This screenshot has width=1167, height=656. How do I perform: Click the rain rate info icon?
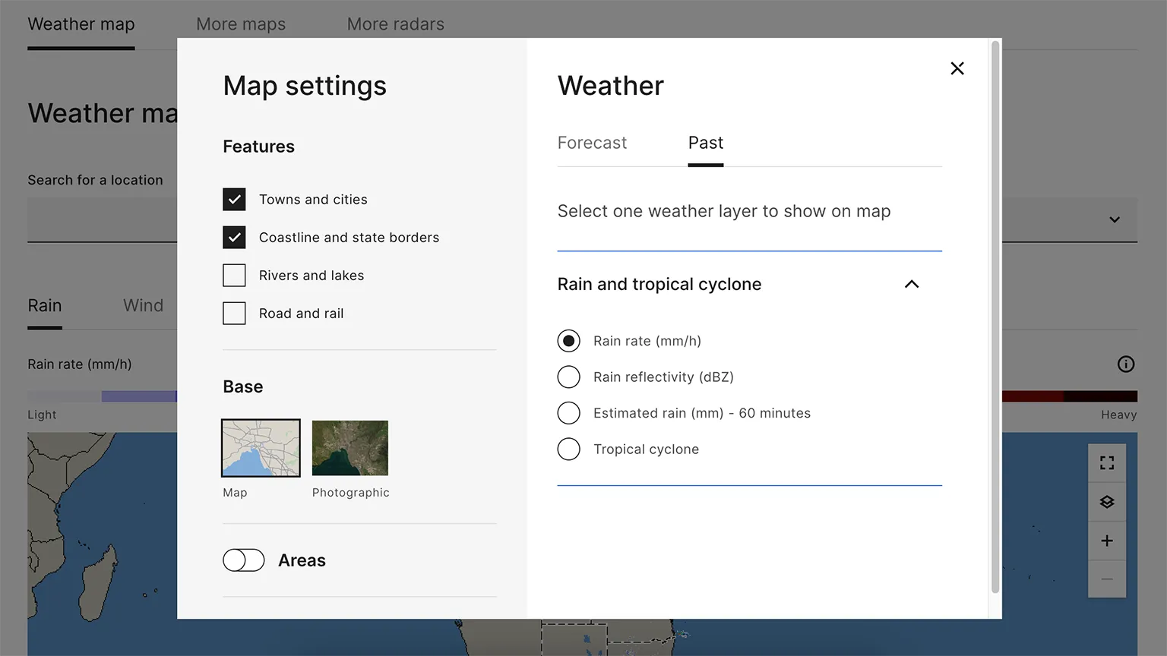[1126, 364]
